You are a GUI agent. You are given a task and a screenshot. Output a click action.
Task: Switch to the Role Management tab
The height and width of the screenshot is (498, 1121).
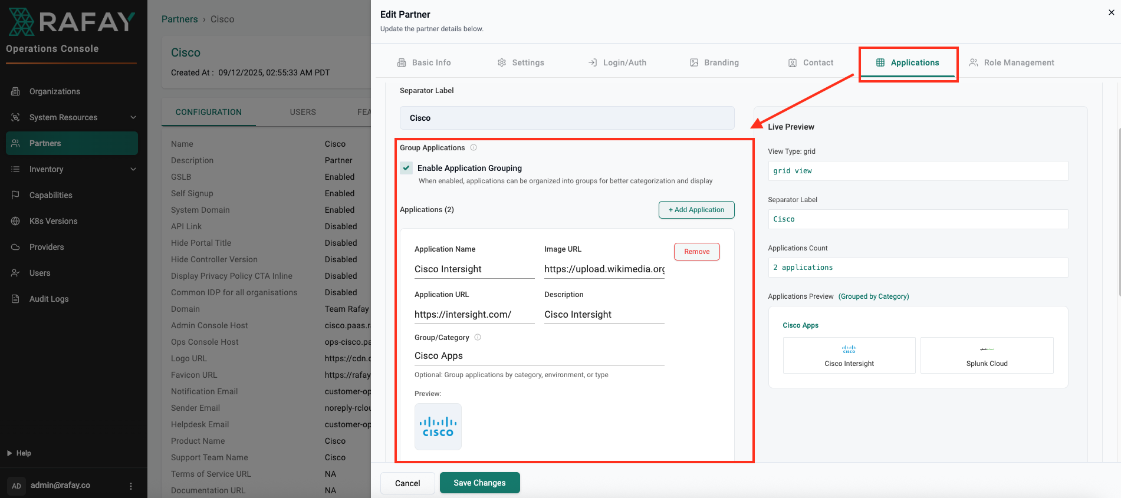point(1011,62)
